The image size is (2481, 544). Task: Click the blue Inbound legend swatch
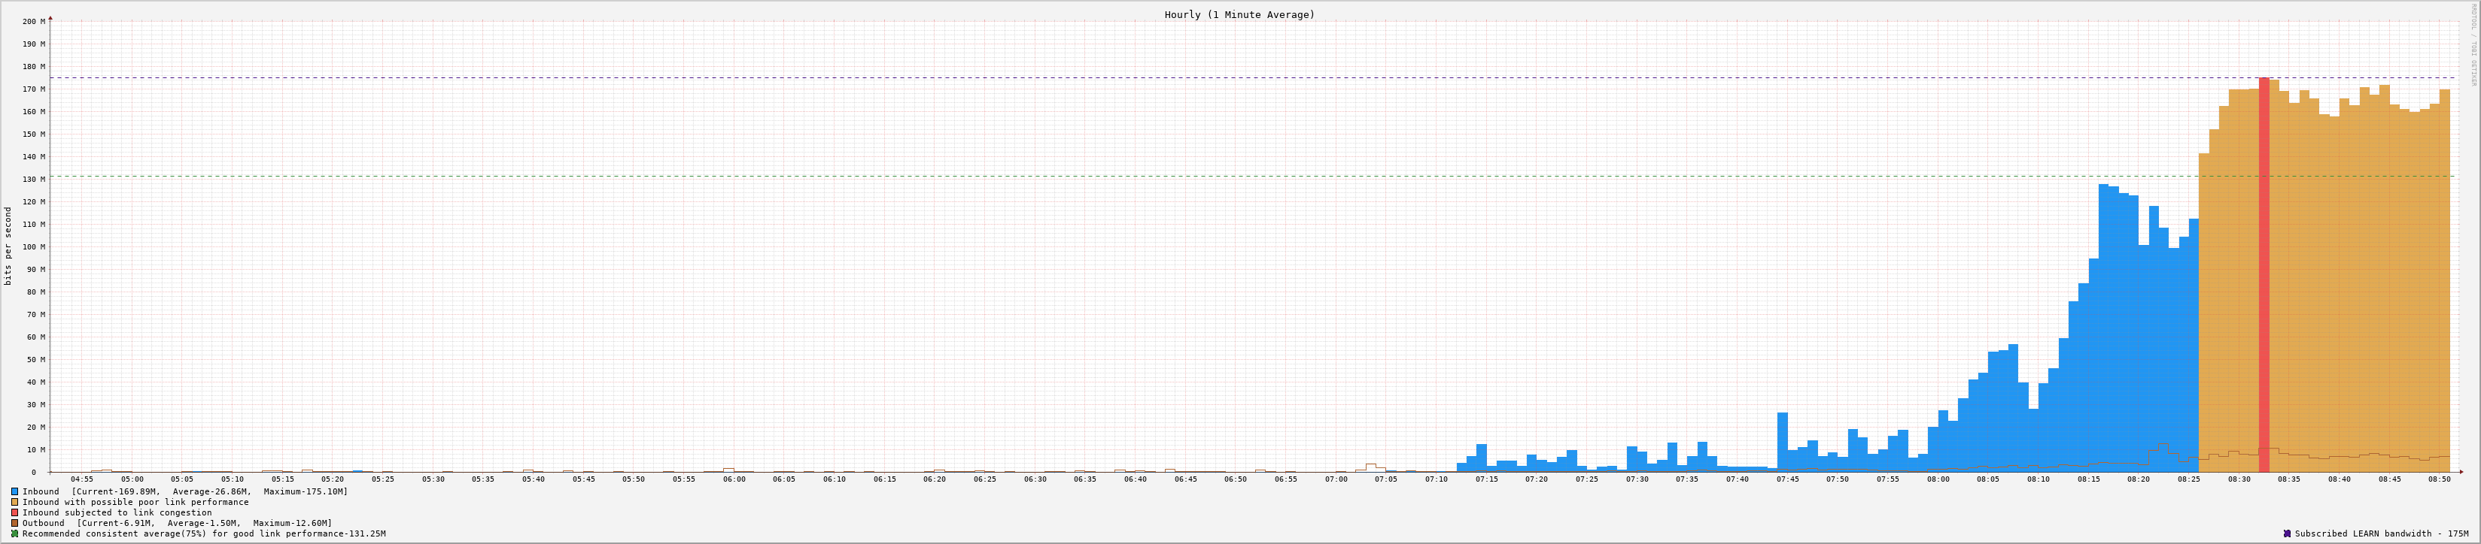pyautogui.click(x=14, y=491)
